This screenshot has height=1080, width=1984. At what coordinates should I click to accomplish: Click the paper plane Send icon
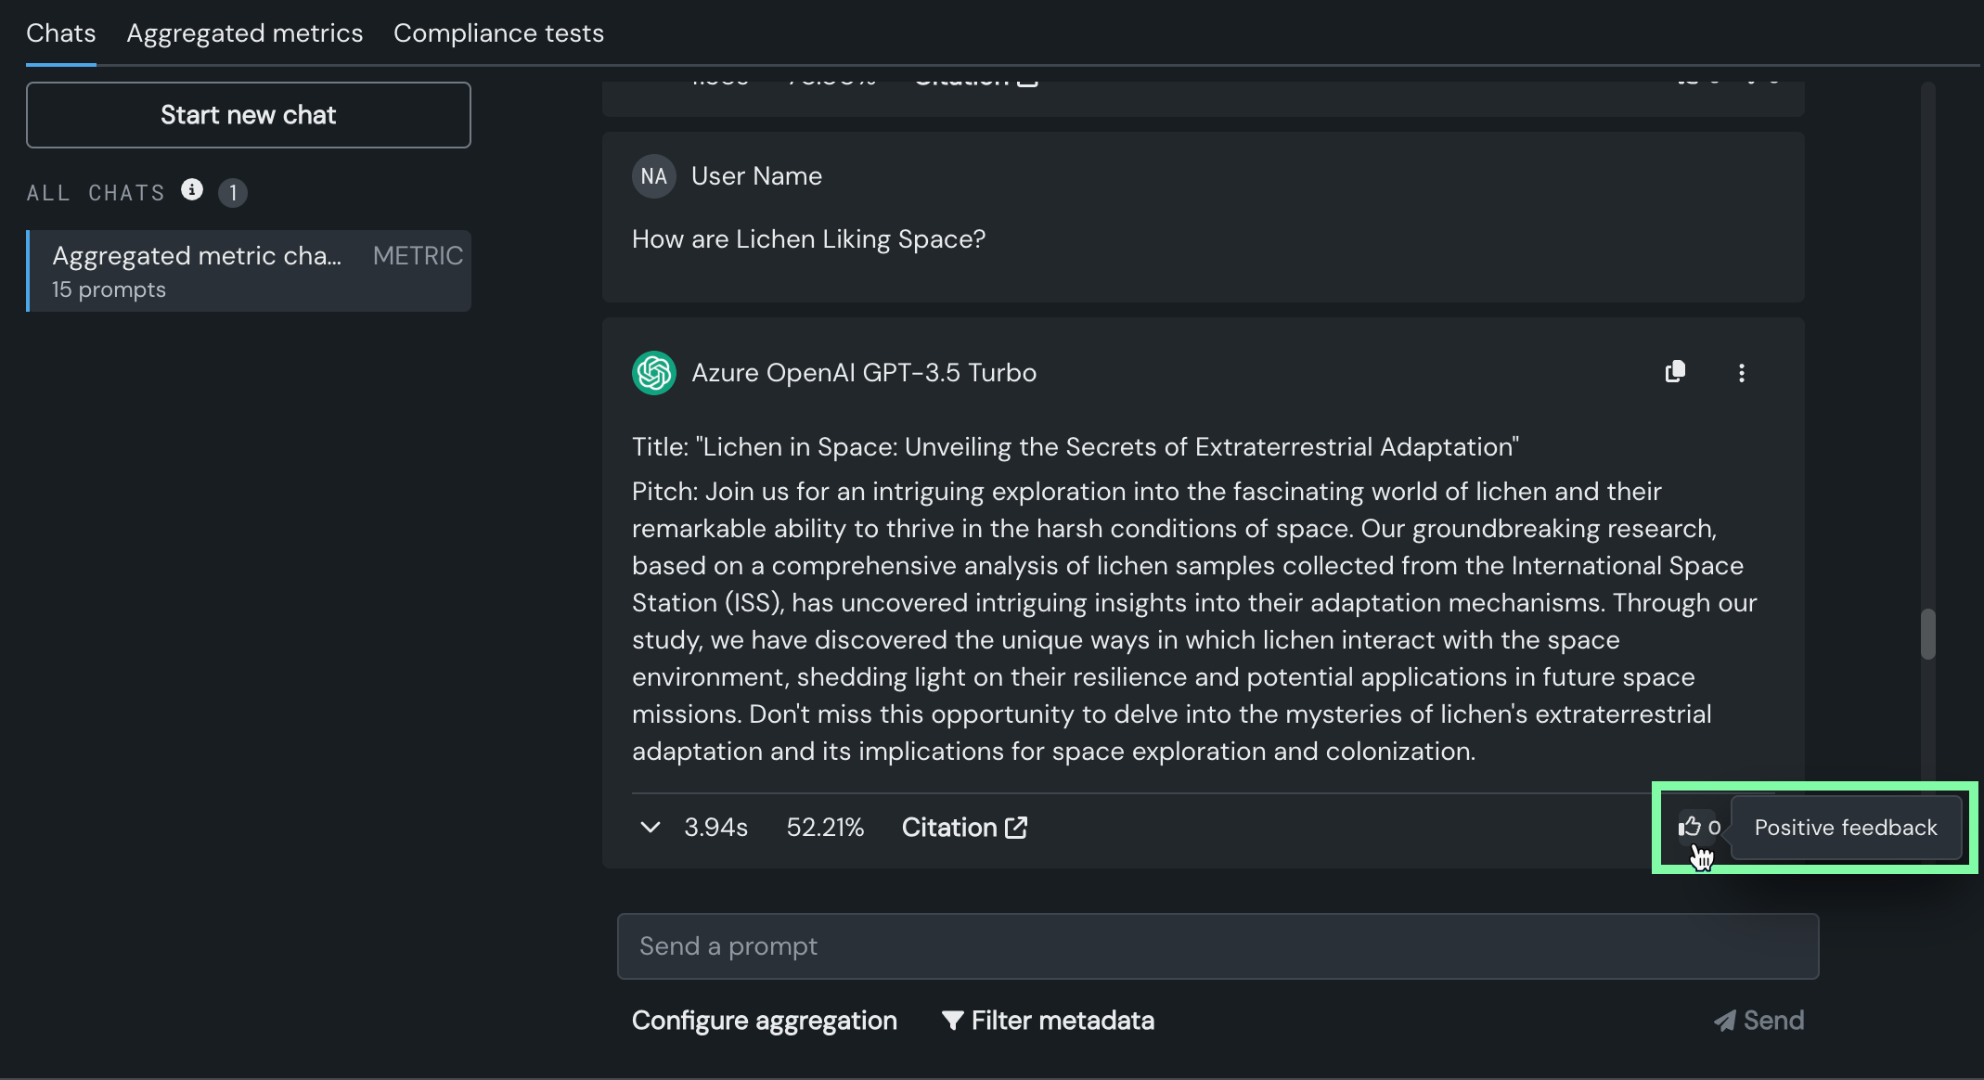pyautogui.click(x=1724, y=1021)
